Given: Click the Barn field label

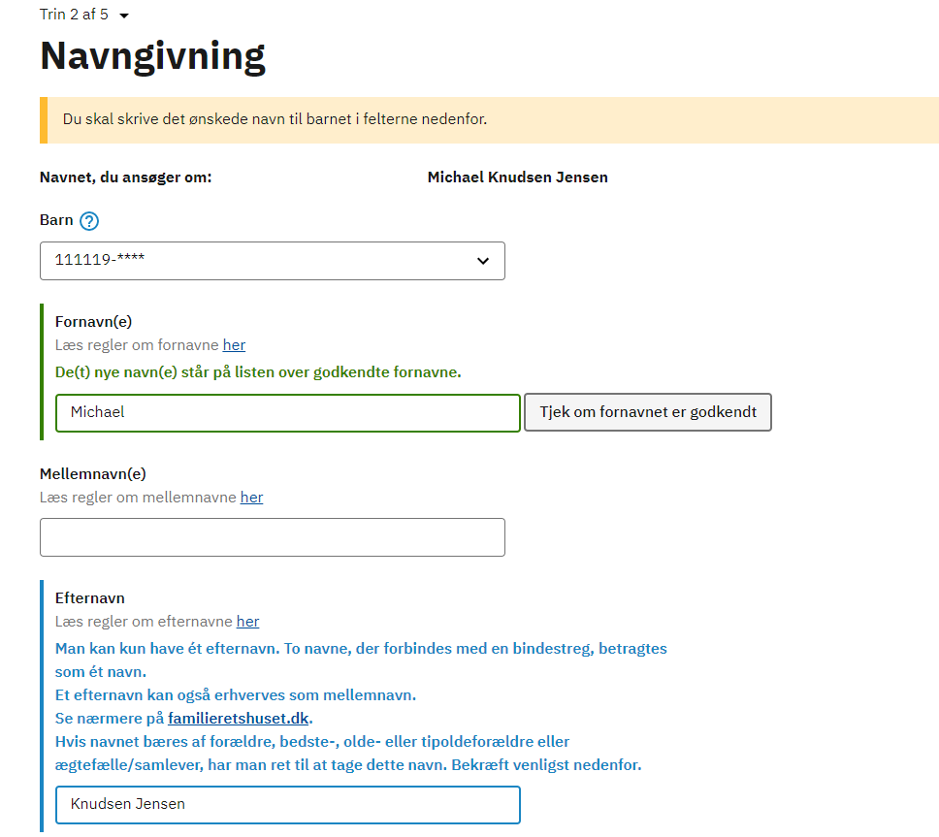Looking at the screenshot, I should [56, 220].
